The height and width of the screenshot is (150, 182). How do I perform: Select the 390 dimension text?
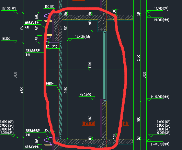tap(37, 28)
